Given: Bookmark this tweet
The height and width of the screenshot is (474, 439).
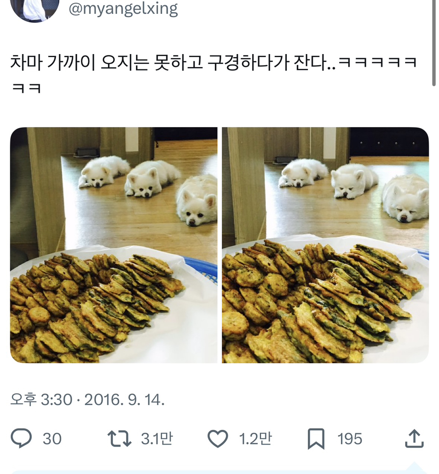Looking at the screenshot, I should pyautogui.click(x=316, y=439).
